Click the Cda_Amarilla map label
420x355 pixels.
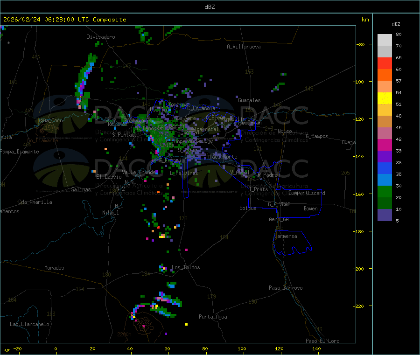click(35, 202)
